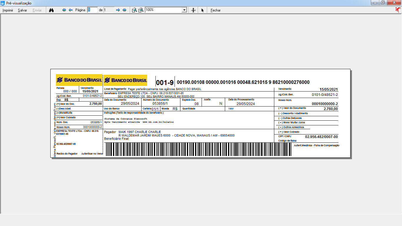This screenshot has width=402, height=226.
Task: Click the Aceite value N
Action: tap(221, 104)
